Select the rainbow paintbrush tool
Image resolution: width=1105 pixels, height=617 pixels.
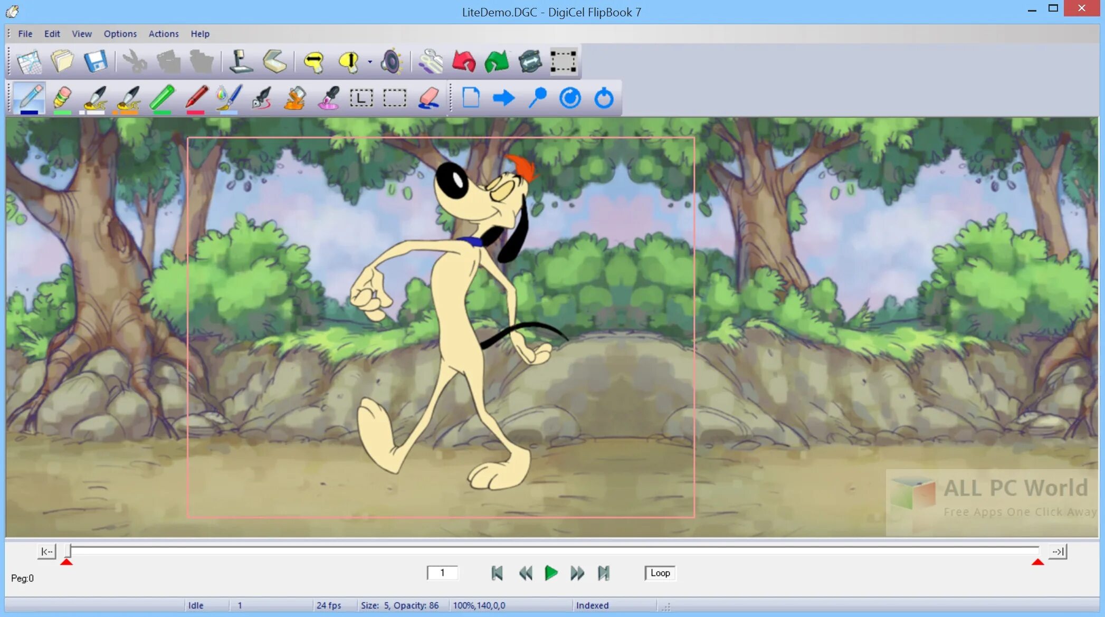tap(229, 98)
